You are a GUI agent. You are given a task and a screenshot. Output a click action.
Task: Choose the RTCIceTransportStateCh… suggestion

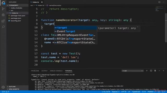75,42
